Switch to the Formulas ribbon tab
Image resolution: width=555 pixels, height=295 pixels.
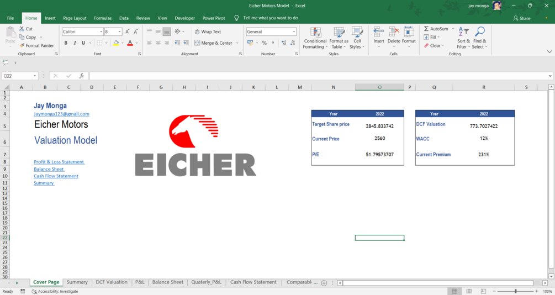point(103,18)
